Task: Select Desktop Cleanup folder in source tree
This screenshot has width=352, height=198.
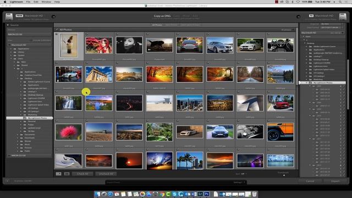Action: coord(35,95)
